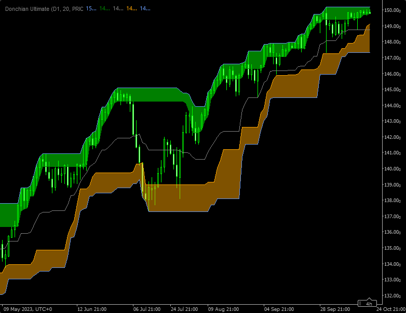Click the 145.00 price level on axis
The width and height of the screenshot is (406, 313).
pos(392,90)
